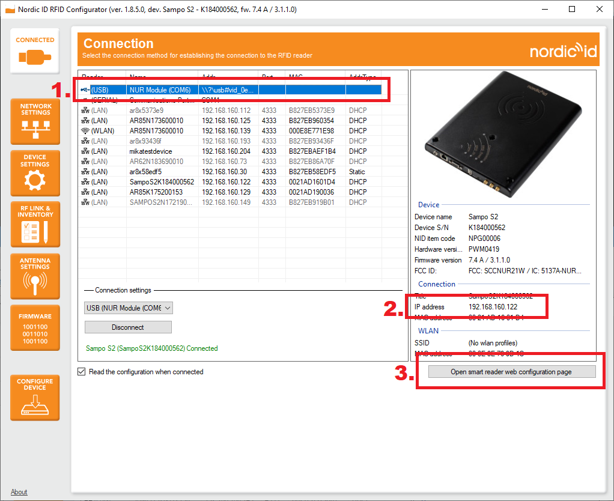Click the SSID value (No wlan profiles)
This screenshot has width=614, height=501.
click(493, 343)
